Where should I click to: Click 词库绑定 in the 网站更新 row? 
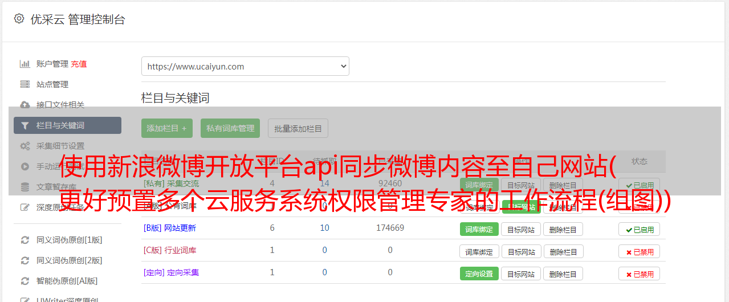coord(479,229)
